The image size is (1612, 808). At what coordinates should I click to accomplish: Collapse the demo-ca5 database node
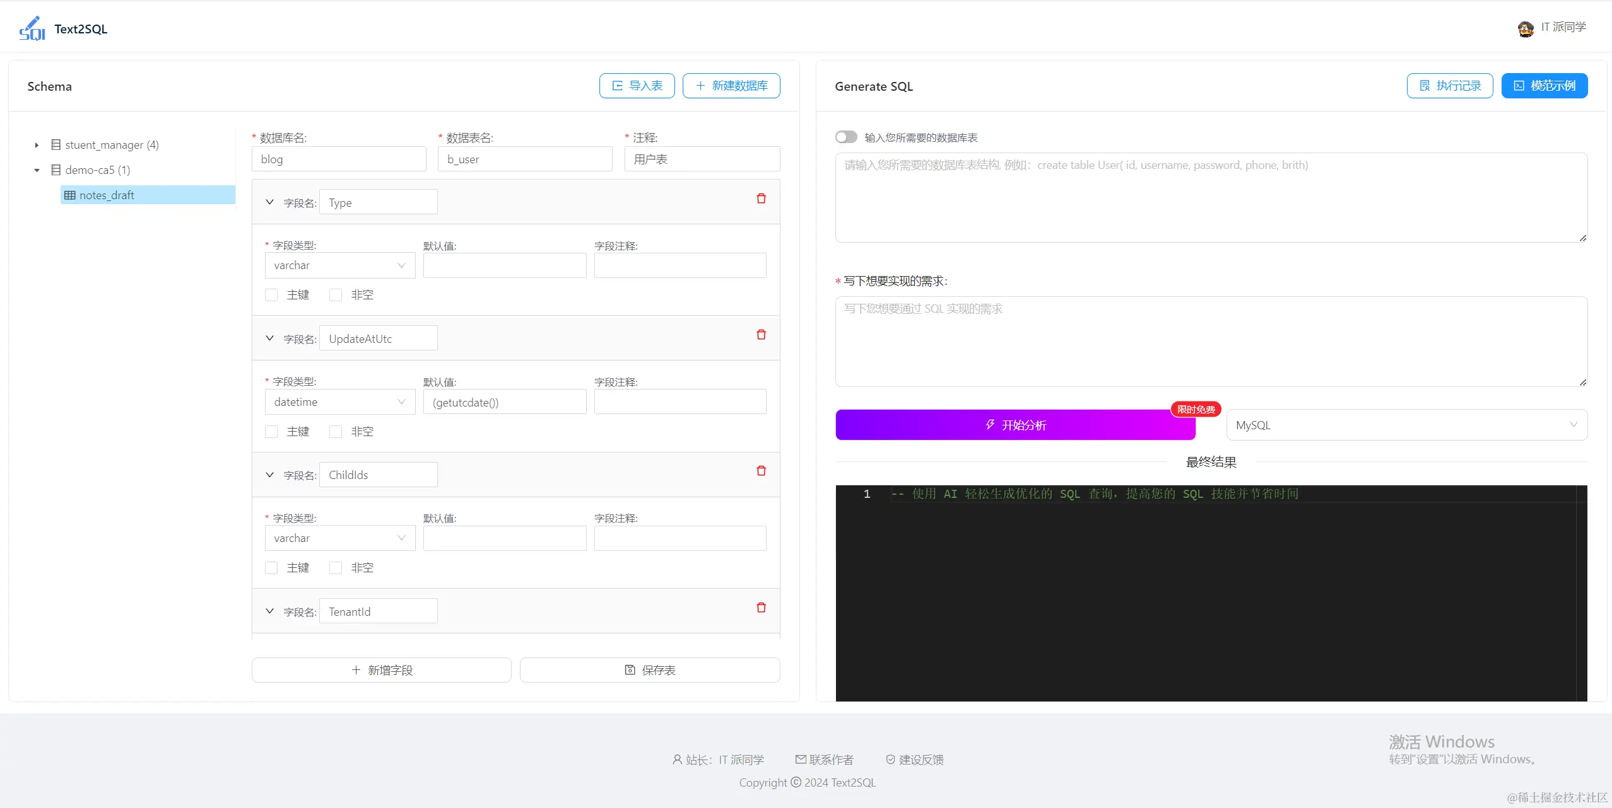37,170
